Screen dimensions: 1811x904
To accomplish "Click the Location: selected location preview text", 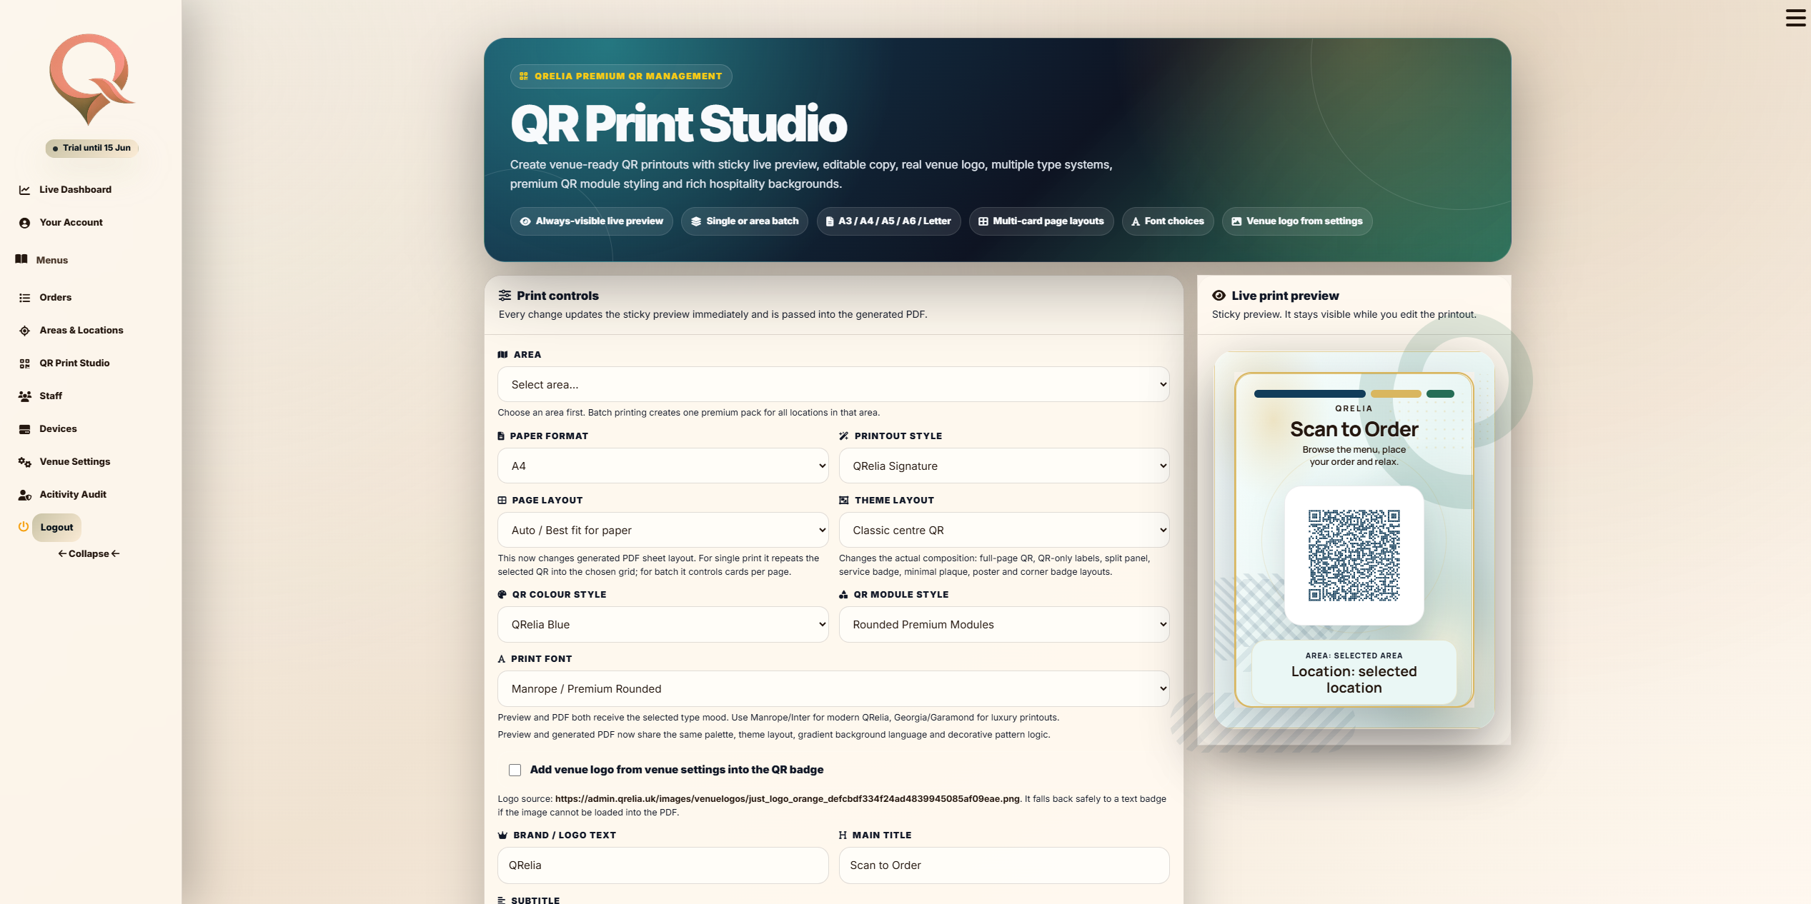I will 1354,680.
